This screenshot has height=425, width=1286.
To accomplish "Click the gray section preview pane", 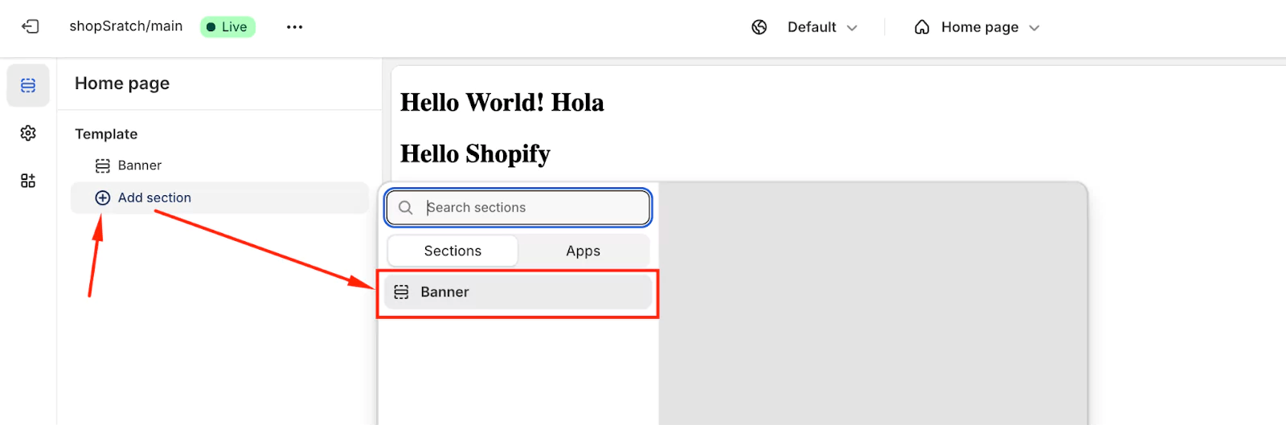I will tap(873, 304).
